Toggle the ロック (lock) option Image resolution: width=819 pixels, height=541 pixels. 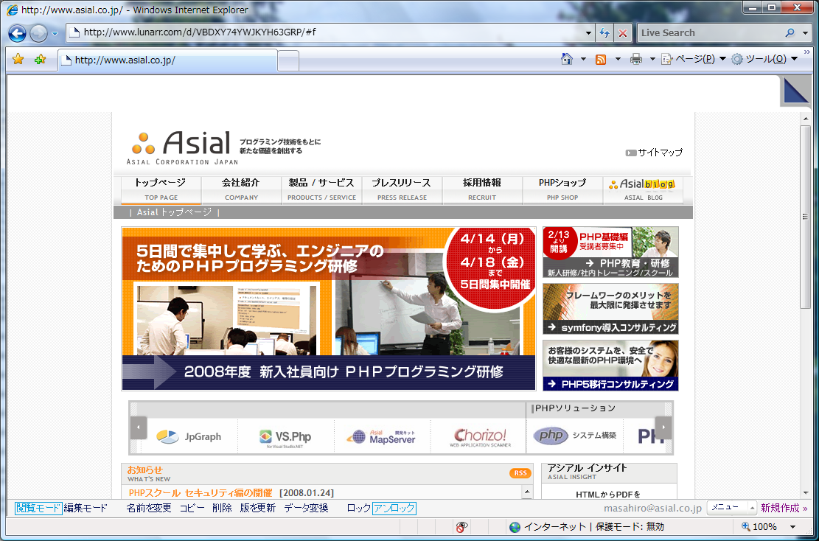358,508
